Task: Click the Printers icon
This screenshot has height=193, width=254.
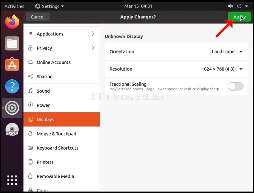Action: tap(30, 162)
